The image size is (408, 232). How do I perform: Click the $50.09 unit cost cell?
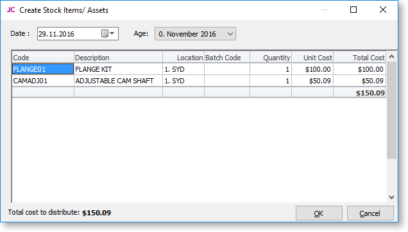pyautogui.click(x=312, y=81)
